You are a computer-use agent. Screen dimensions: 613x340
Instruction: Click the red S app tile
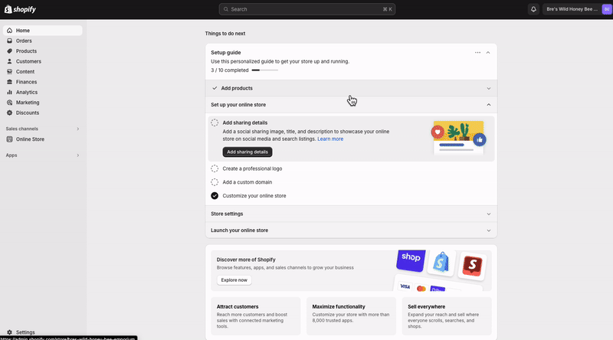pos(472,266)
